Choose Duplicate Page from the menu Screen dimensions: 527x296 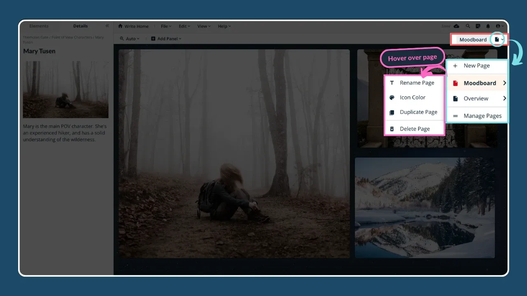(418, 112)
